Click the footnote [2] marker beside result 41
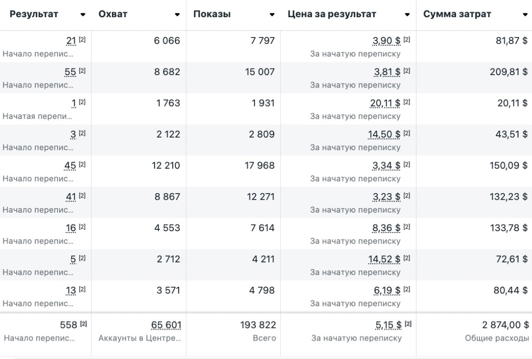 (82, 196)
